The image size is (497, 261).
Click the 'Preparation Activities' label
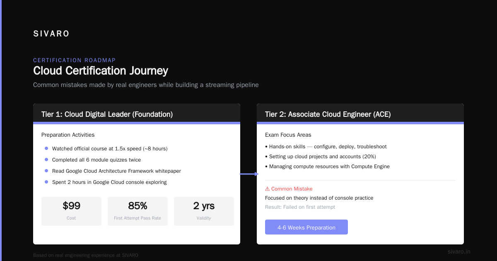click(x=68, y=135)
